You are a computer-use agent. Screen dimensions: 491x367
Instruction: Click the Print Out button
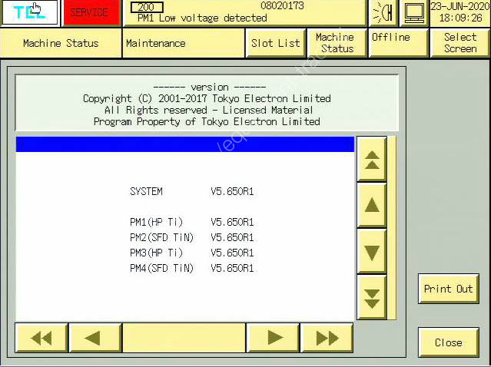pyautogui.click(x=449, y=289)
